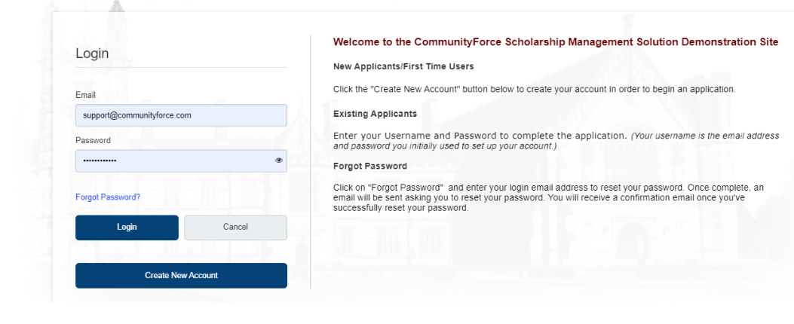Screen dimensions: 794x324
Task: Cancel the login attempt
Action: 235,228
